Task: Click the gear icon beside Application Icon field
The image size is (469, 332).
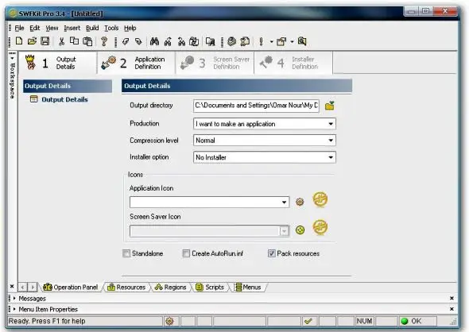Action: coord(300,202)
